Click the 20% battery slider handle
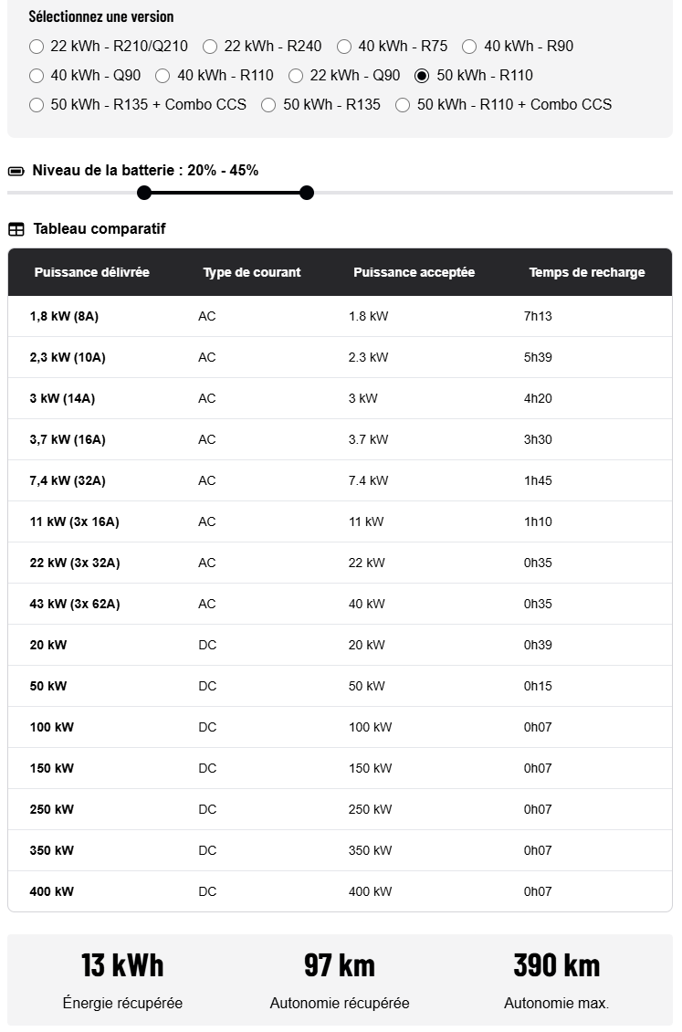Viewport: 682px width, 1032px height. 144,193
